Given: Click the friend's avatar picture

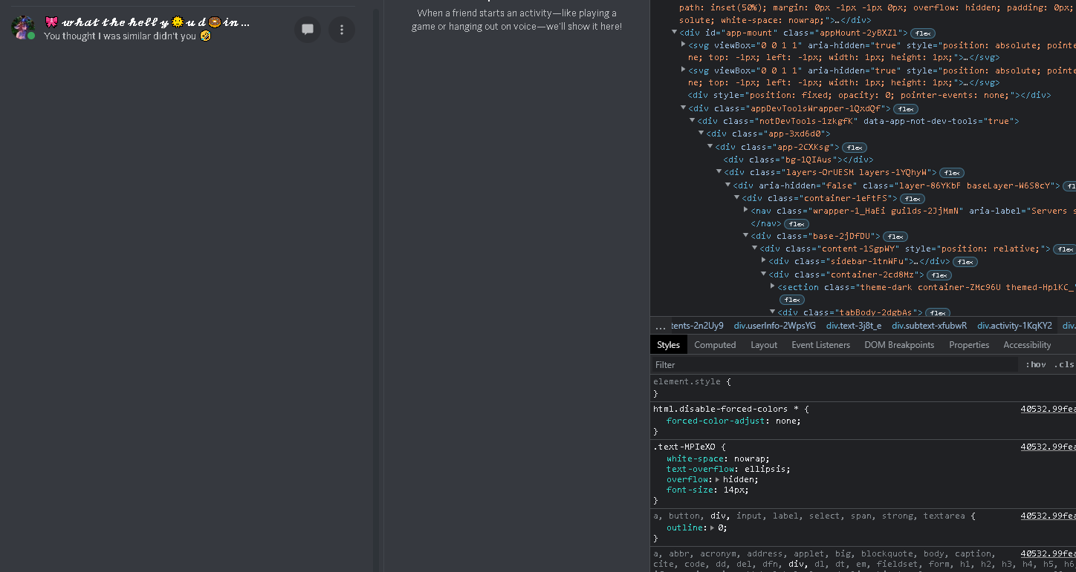Looking at the screenshot, I should point(23,28).
